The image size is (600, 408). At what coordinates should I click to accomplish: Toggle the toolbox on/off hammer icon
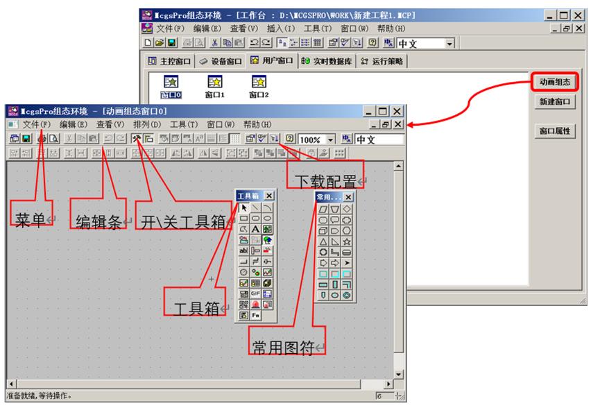[137, 139]
